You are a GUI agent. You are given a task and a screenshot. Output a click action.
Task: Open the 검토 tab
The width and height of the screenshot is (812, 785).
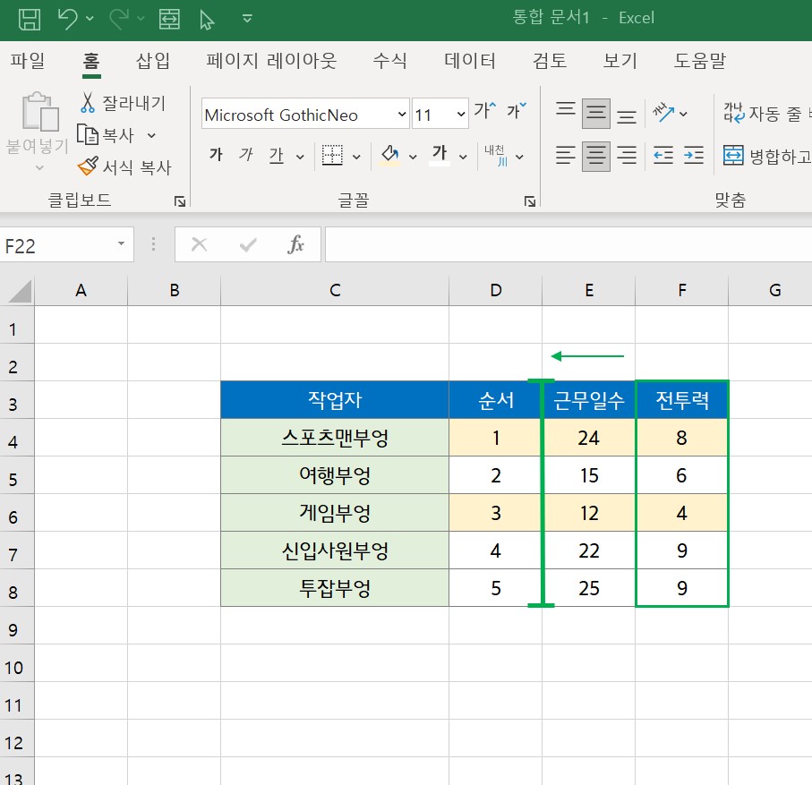pyautogui.click(x=550, y=60)
